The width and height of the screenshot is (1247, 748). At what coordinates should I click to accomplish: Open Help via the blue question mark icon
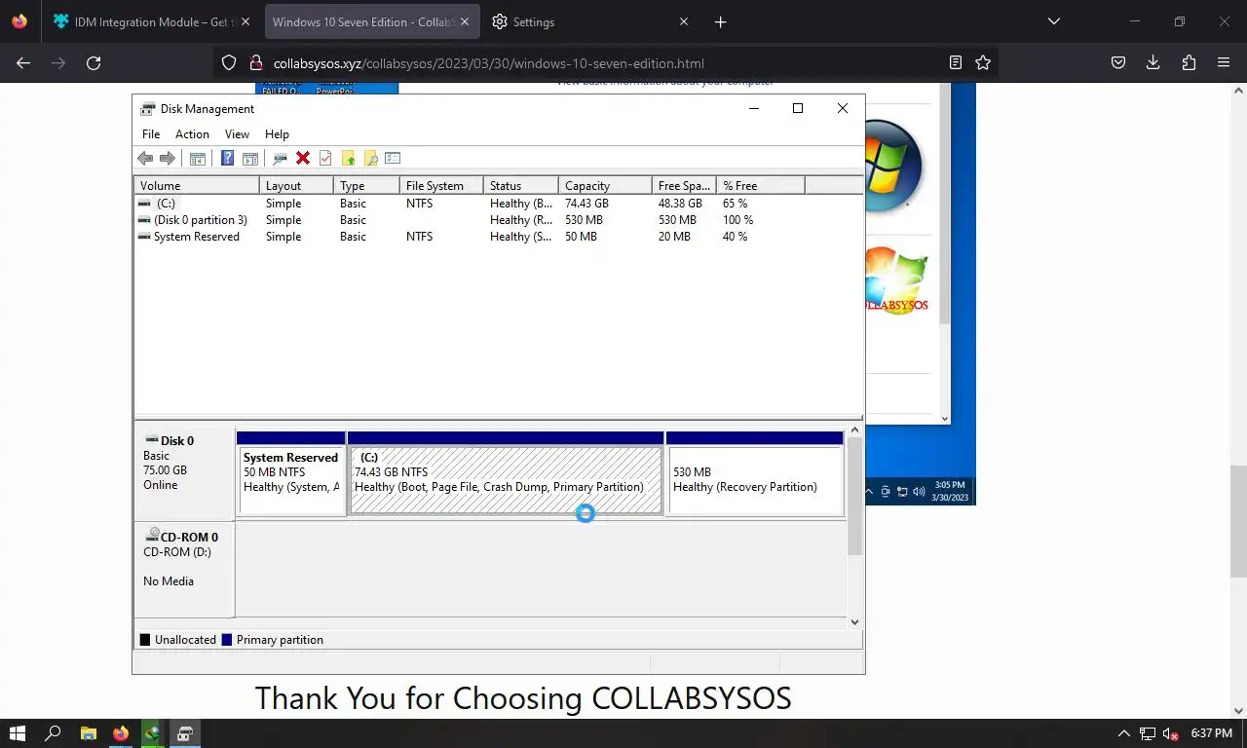coord(227,158)
